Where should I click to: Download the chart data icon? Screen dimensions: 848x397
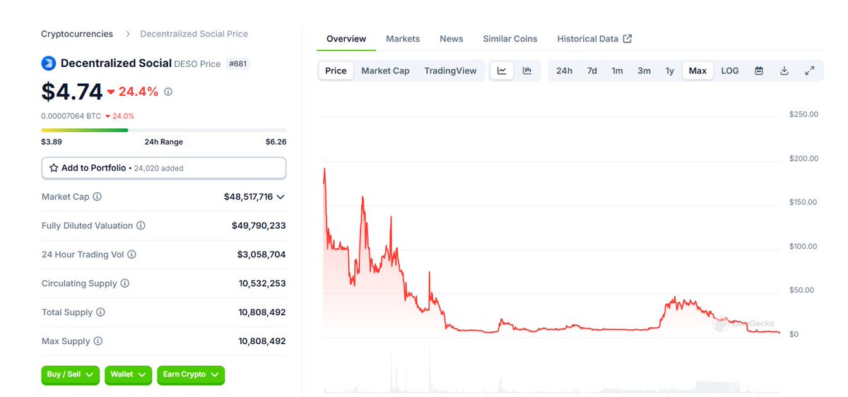pyautogui.click(x=784, y=71)
